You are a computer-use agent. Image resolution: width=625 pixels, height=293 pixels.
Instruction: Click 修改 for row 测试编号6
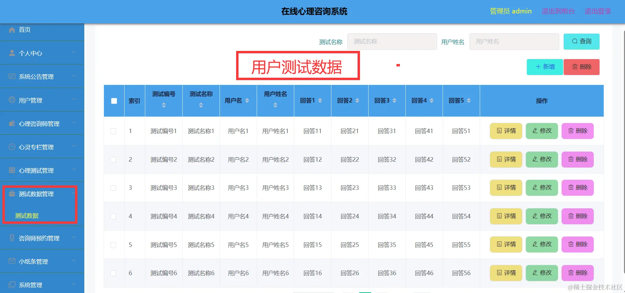pyautogui.click(x=542, y=273)
